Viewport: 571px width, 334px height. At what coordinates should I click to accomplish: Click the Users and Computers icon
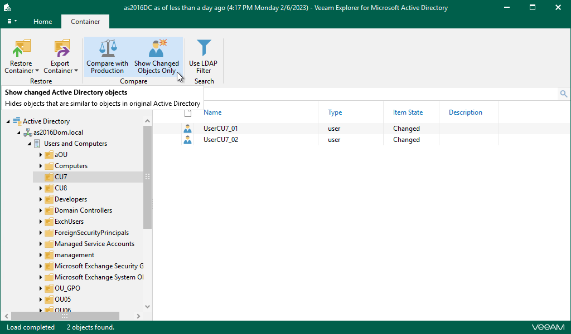(x=37, y=144)
